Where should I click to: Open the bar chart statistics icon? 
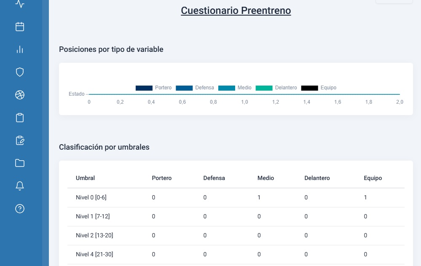click(x=20, y=49)
